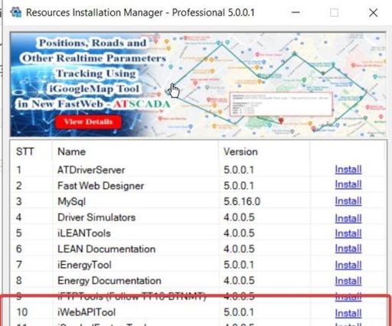Click Install link for LEAN Documentation

(x=348, y=249)
